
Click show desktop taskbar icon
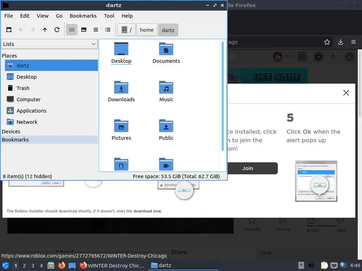click(72, 266)
